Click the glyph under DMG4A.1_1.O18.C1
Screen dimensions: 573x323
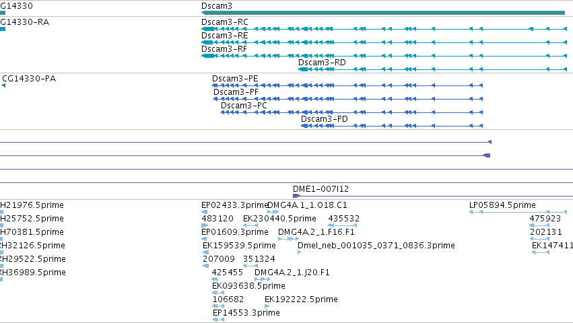273,212
